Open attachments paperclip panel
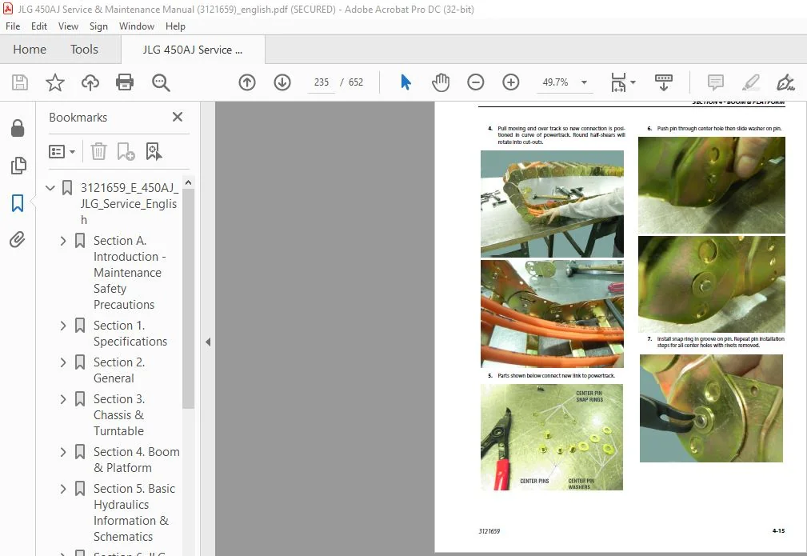 click(18, 240)
